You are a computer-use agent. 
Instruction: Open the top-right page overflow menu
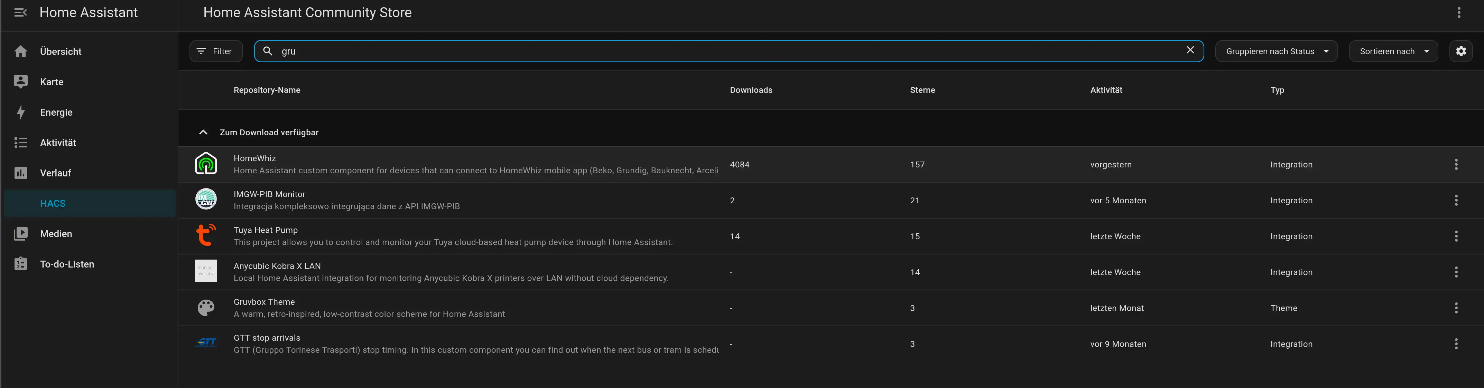(1459, 13)
